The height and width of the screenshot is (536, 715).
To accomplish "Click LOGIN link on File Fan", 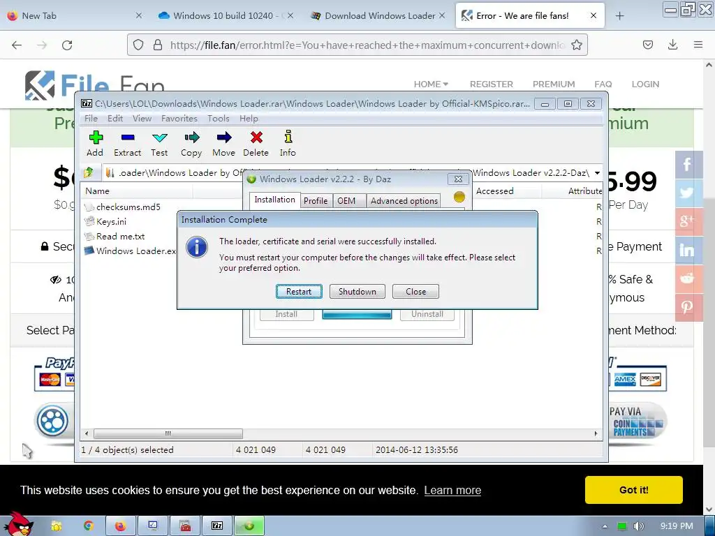I will (645, 84).
